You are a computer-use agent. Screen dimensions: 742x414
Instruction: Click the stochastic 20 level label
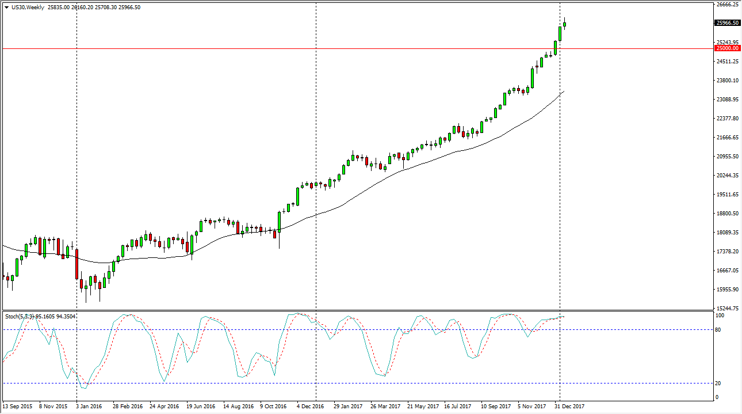(x=718, y=383)
